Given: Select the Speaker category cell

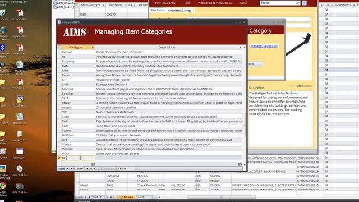Looking at the screenshot, I should tap(78, 94).
